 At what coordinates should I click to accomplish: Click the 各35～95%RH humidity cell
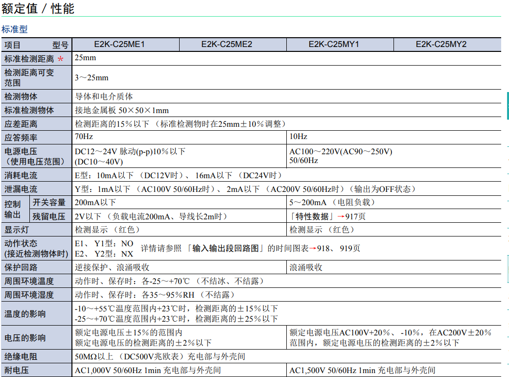click(154, 295)
